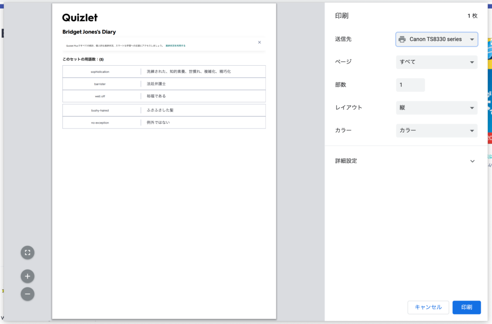492x324 pixels.
Task: Close the Quizlet Plus banner
Action: [259, 42]
